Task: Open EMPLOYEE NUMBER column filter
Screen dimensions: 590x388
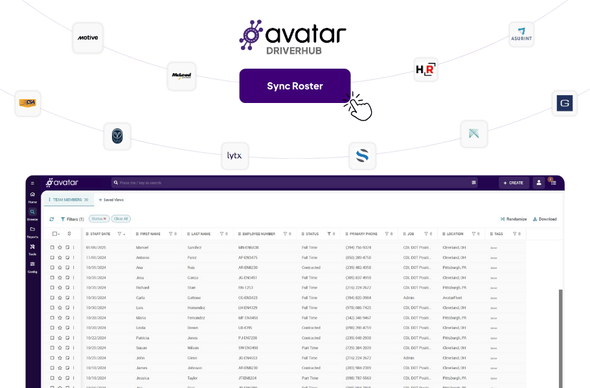Action: [285, 234]
